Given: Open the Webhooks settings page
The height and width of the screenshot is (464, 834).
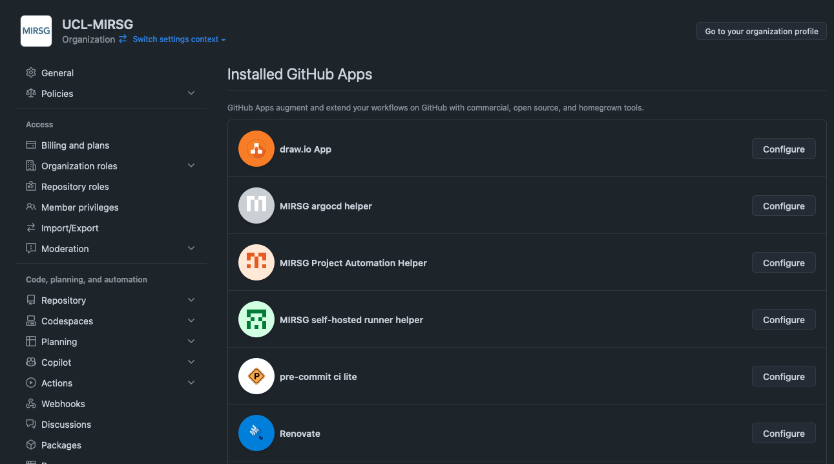Looking at the screenshot, I should pyautogui.click(x=63, y=404).
